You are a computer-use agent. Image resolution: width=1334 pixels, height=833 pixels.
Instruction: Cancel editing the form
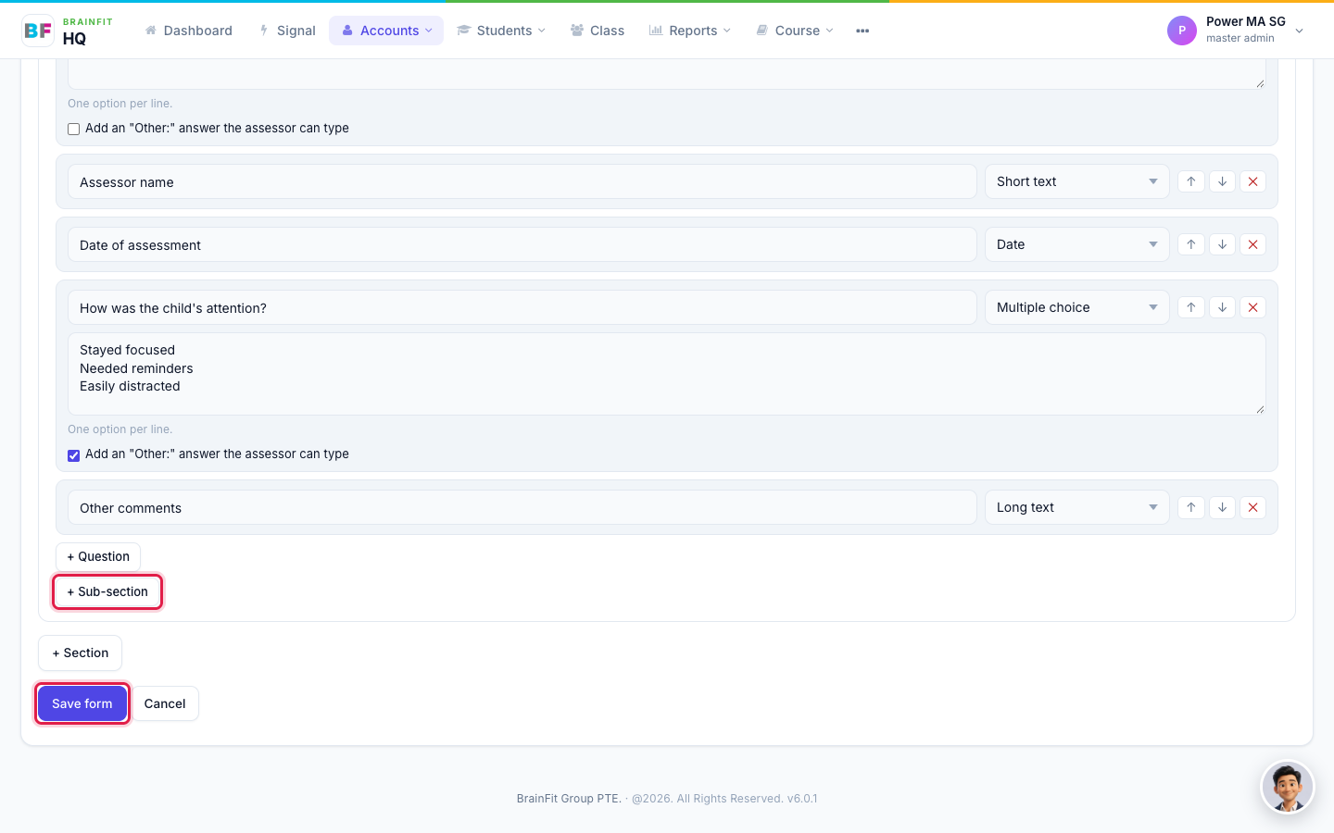165,703
